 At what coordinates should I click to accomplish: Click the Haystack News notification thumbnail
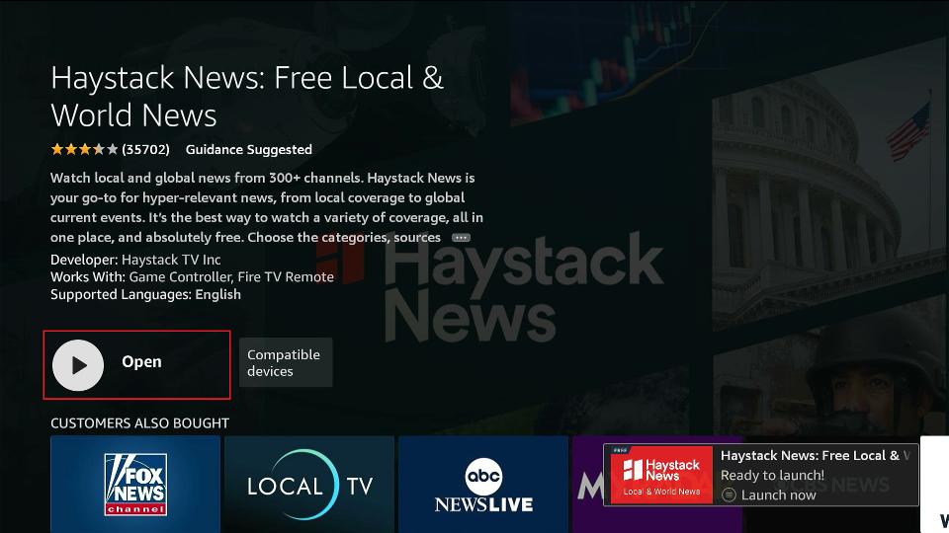click(x=661, y=475)
